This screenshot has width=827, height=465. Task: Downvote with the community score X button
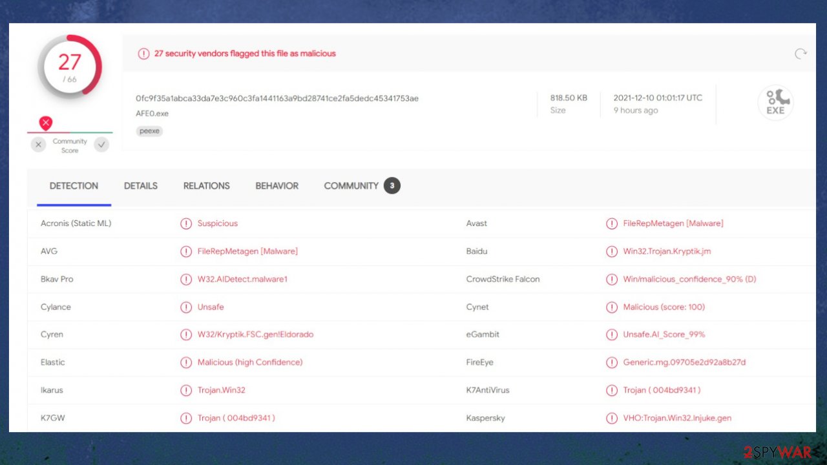[x=39, y=145]
